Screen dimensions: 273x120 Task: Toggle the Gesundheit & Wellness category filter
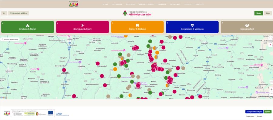[x=192, y=27]
